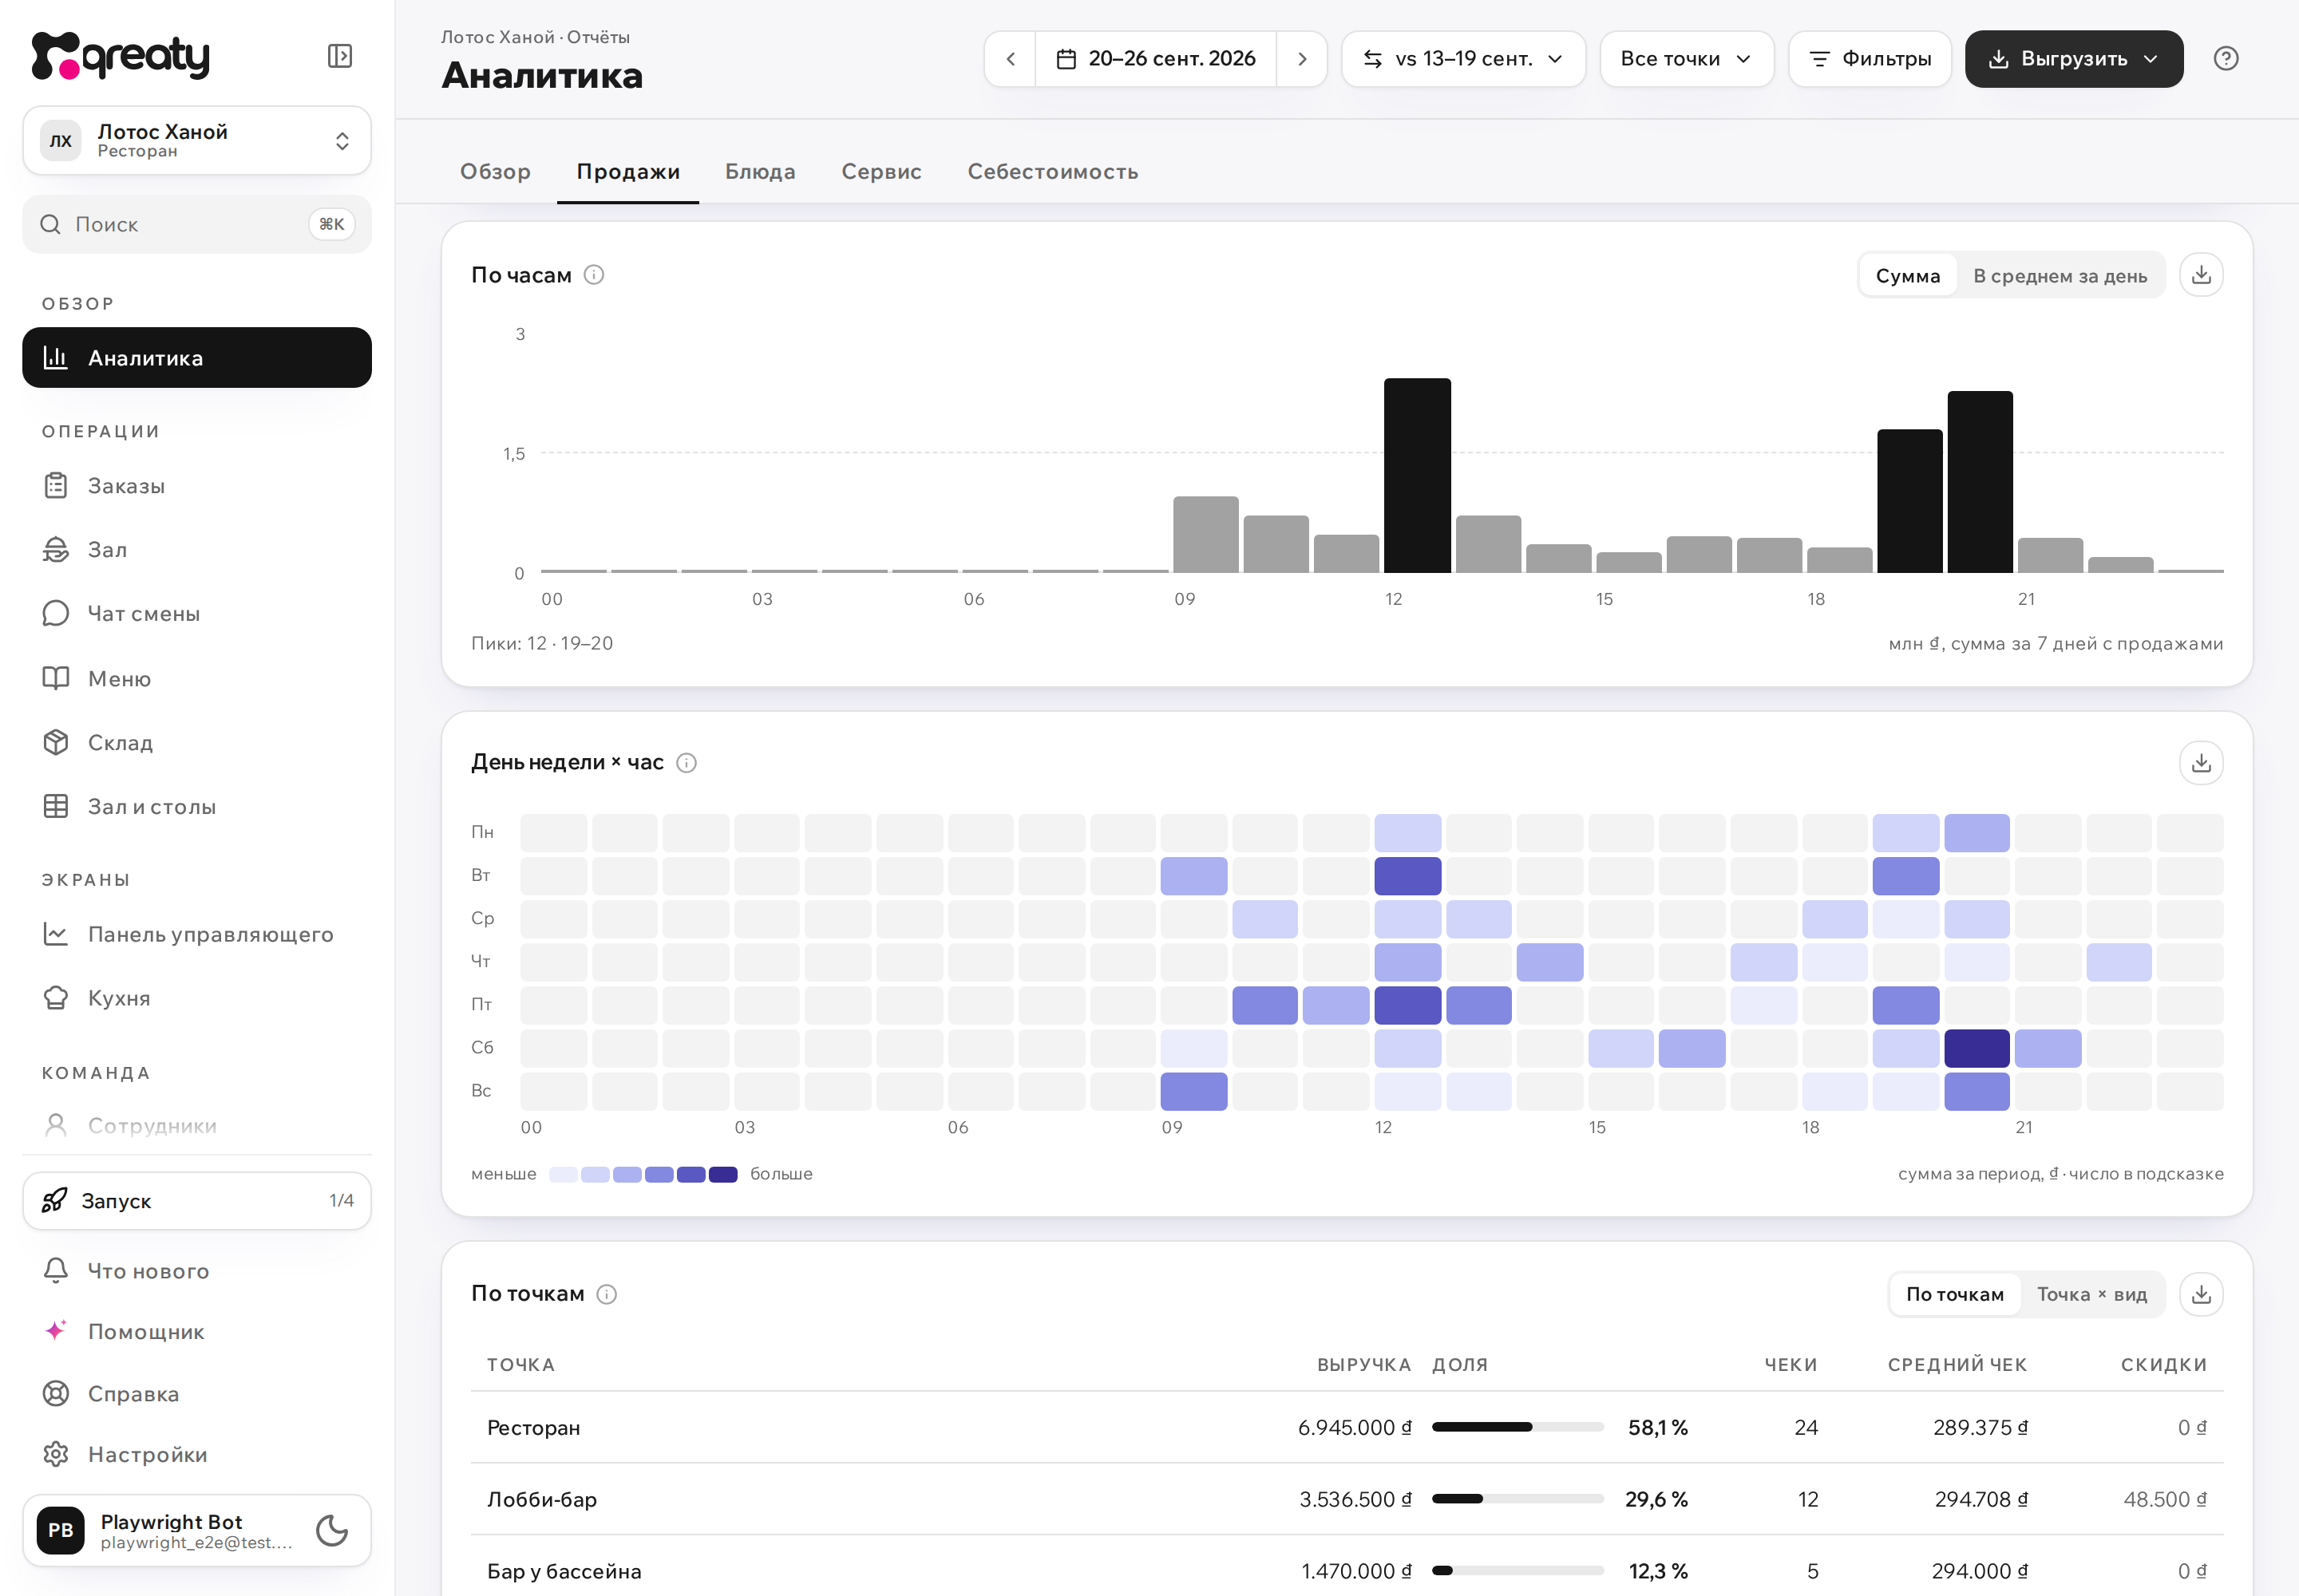Click Ресторан row revenue 6.945.000 ₫

pyautogui.click(x=1354, y=1428)
